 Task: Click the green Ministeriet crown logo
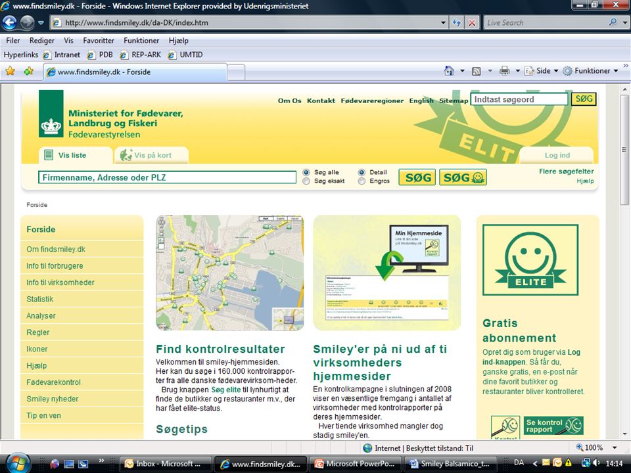point(51,114)
